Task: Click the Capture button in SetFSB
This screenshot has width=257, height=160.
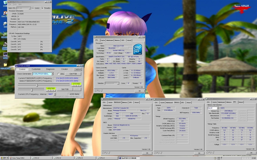Action: pyautogui.click(x=78, y=69)
